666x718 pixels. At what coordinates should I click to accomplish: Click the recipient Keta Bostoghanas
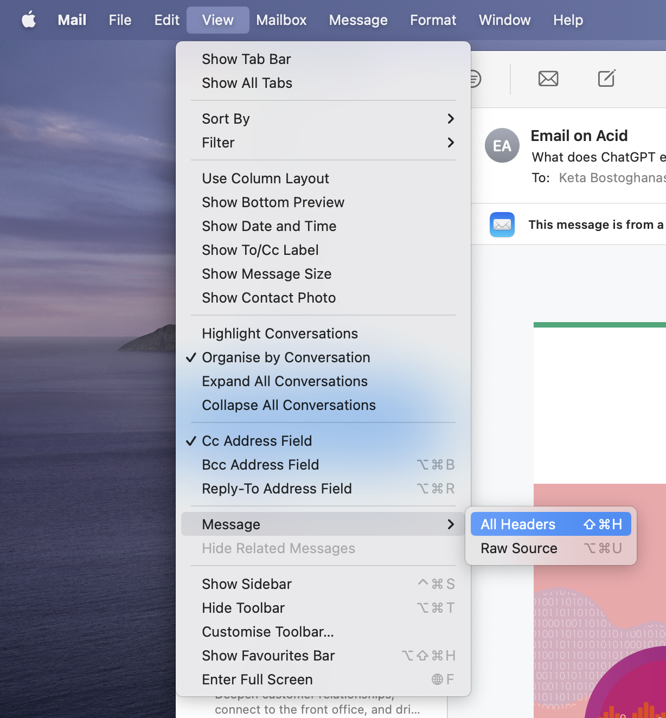coord(612,177)
